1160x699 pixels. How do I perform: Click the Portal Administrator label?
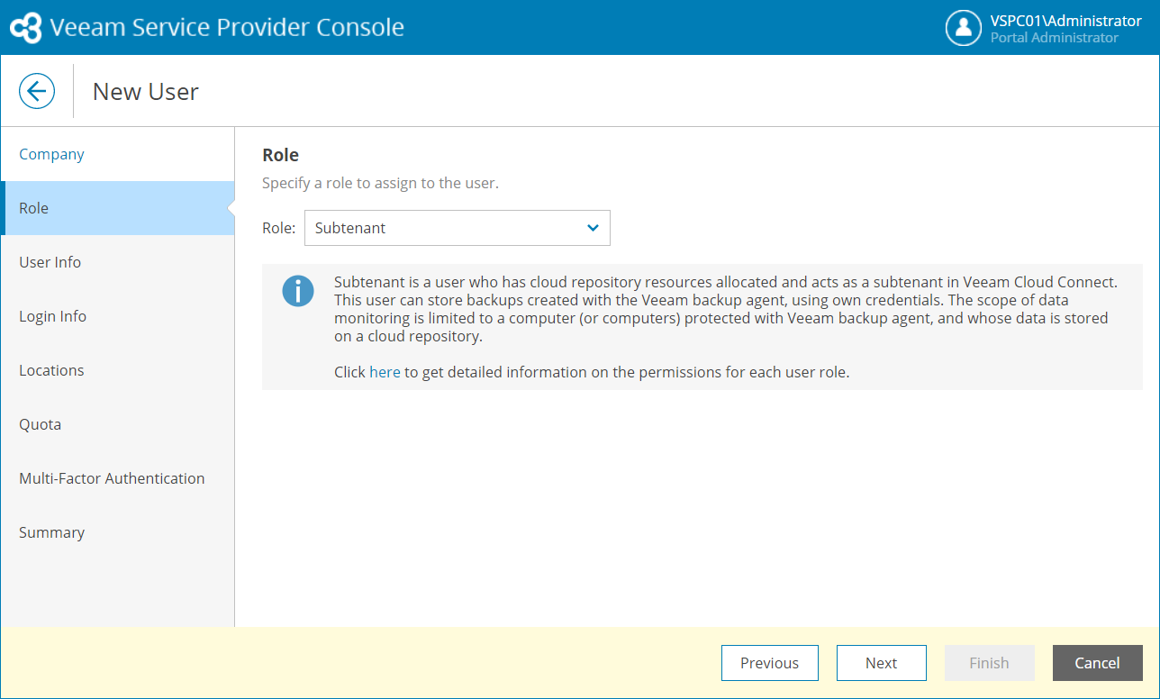pos(1055,38)
